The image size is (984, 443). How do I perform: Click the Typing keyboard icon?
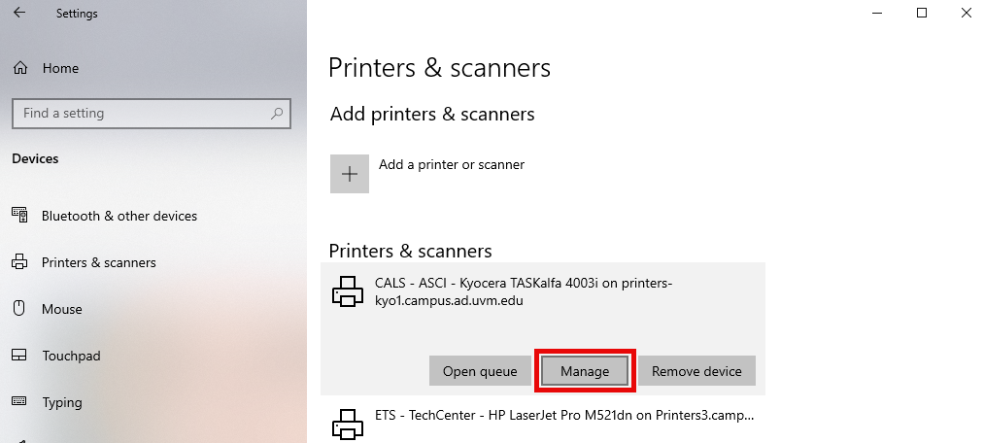[19, 402]
